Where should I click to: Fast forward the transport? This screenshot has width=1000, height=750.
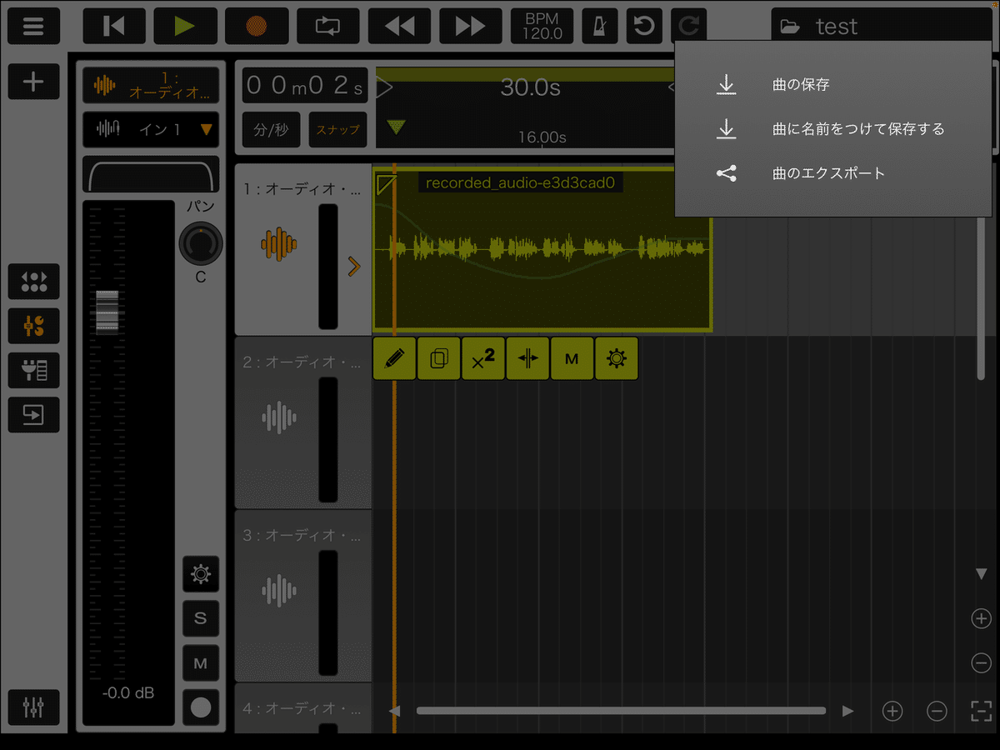click(471, 26)
